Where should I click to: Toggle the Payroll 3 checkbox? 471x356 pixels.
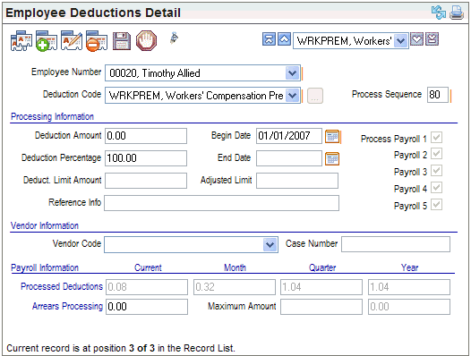(436, 171)
